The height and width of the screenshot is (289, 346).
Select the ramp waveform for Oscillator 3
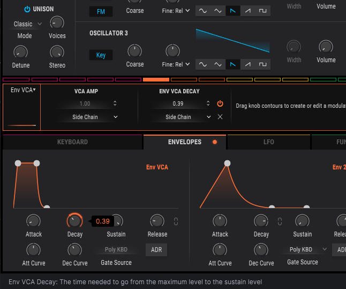pyautogui.click(x=248, y=64)
